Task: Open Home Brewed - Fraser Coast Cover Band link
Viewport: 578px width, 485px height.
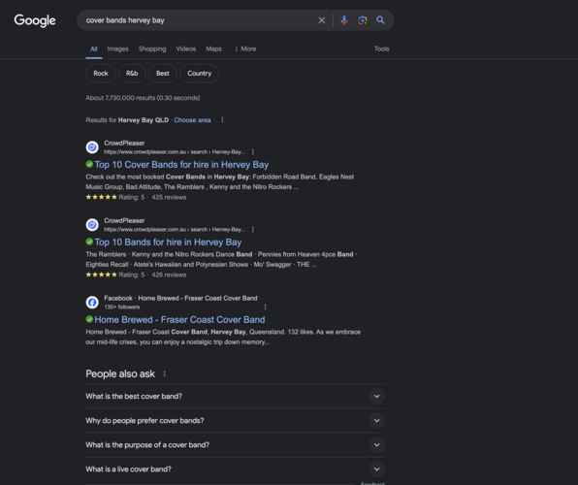Action: click(179, 319)
